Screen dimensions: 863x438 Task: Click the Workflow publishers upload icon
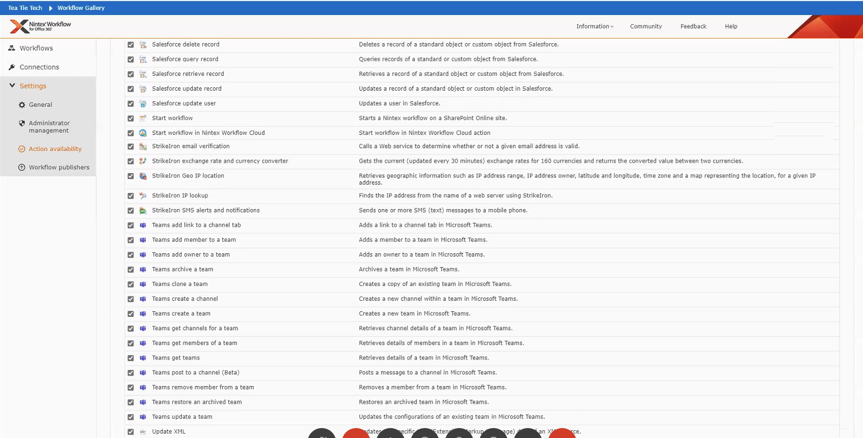22,167
